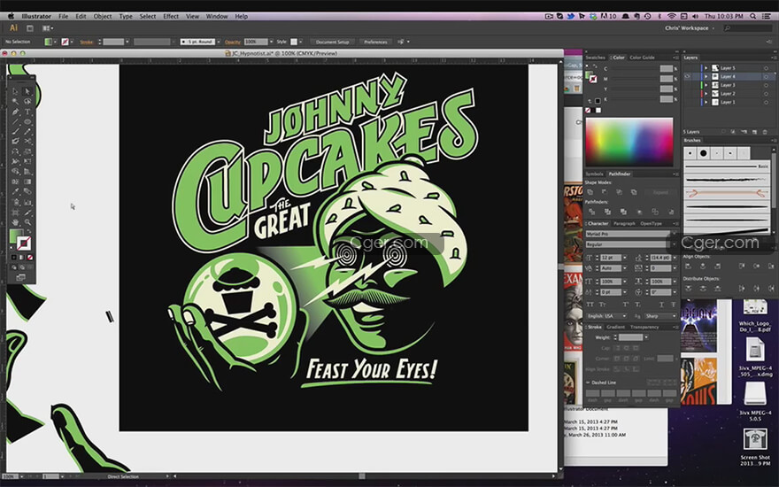Toggle visibility column for Layer 5

click(x=687, y=68)
